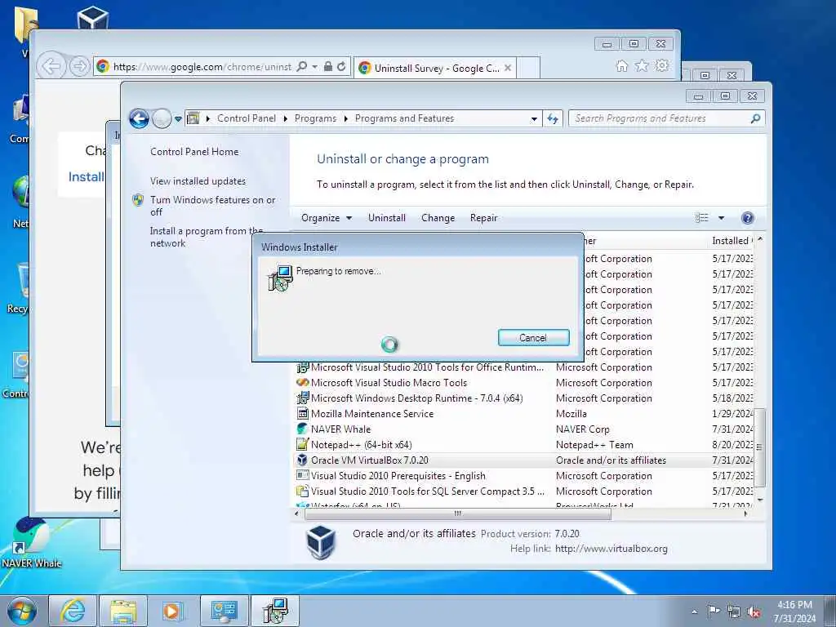836x627 pixels.
Task: Click the VirtualBox cube icon in list
Action: coord(302,460)
